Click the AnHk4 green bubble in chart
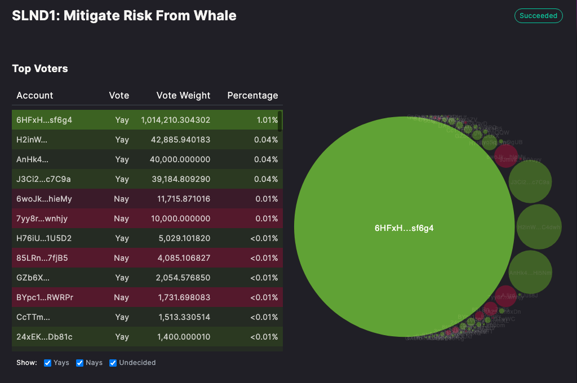The image size is (577, 383). (530, 272)
